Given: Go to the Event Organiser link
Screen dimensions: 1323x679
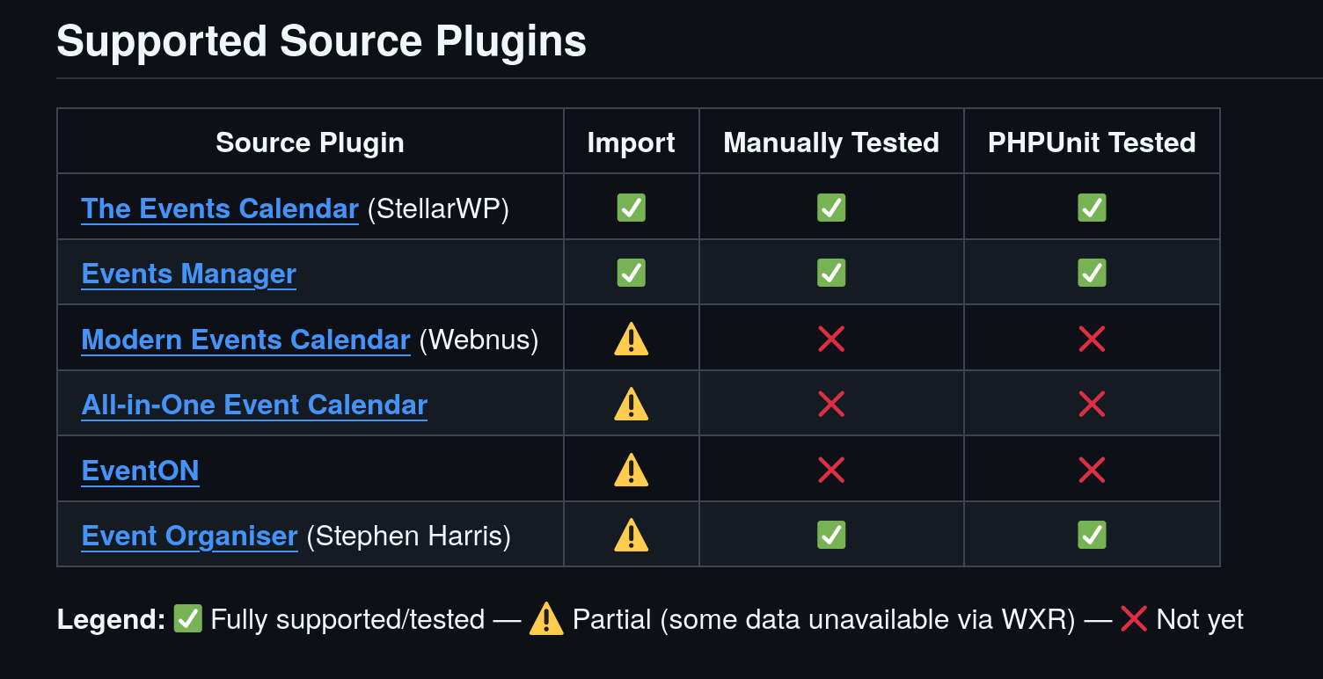Looking at the screenshot, I should pyautogui.click(x=189, y=536).
